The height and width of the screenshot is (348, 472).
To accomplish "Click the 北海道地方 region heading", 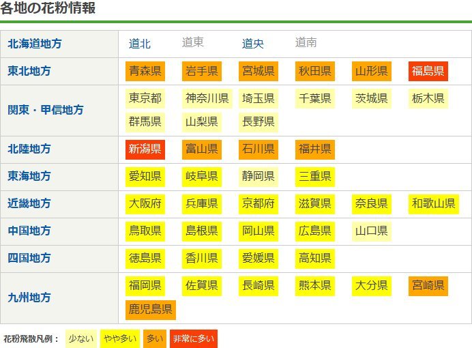I will click(x=35, y=44).
